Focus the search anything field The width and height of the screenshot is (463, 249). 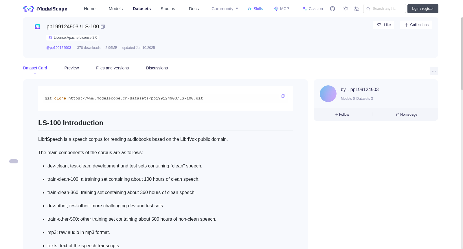pos(385,9)
